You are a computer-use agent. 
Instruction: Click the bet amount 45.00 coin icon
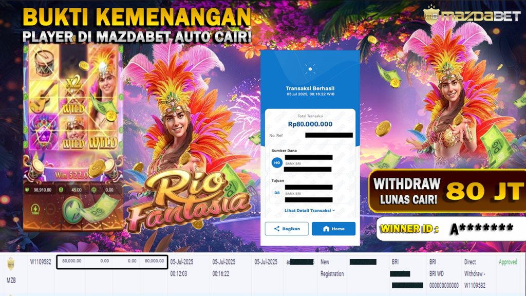61,190
